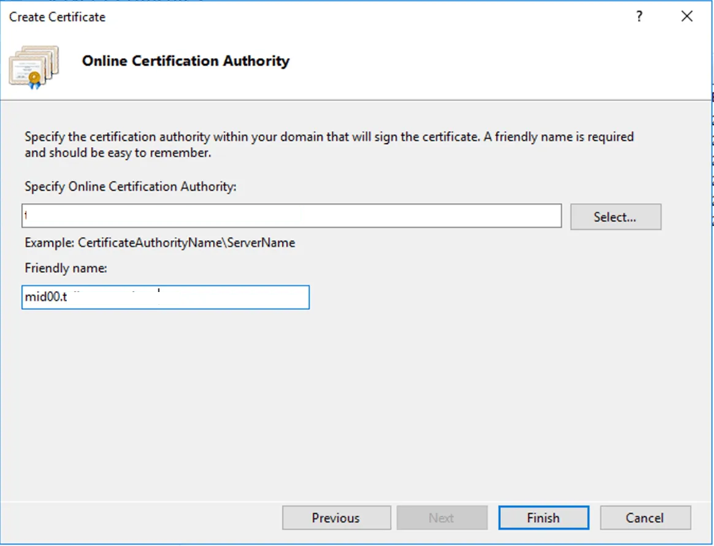Image resolution: width=714 pixels, height=546 pixels.
Task: Click Select... to browse certification authorities
Action: click(615, 216)
